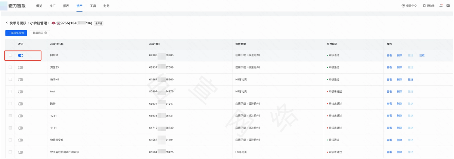Screen dimensions: 454x159
Task: Switch to the 推广 tab
Action: (x=53, y=6)
